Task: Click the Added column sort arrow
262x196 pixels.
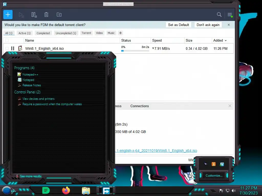Action: [226, 41]
